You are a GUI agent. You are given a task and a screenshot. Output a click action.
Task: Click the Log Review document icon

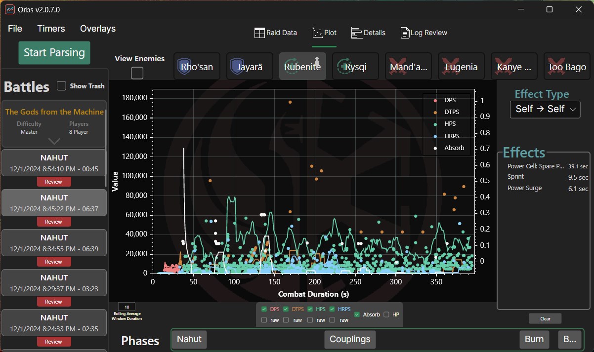(x=405, y=33)
